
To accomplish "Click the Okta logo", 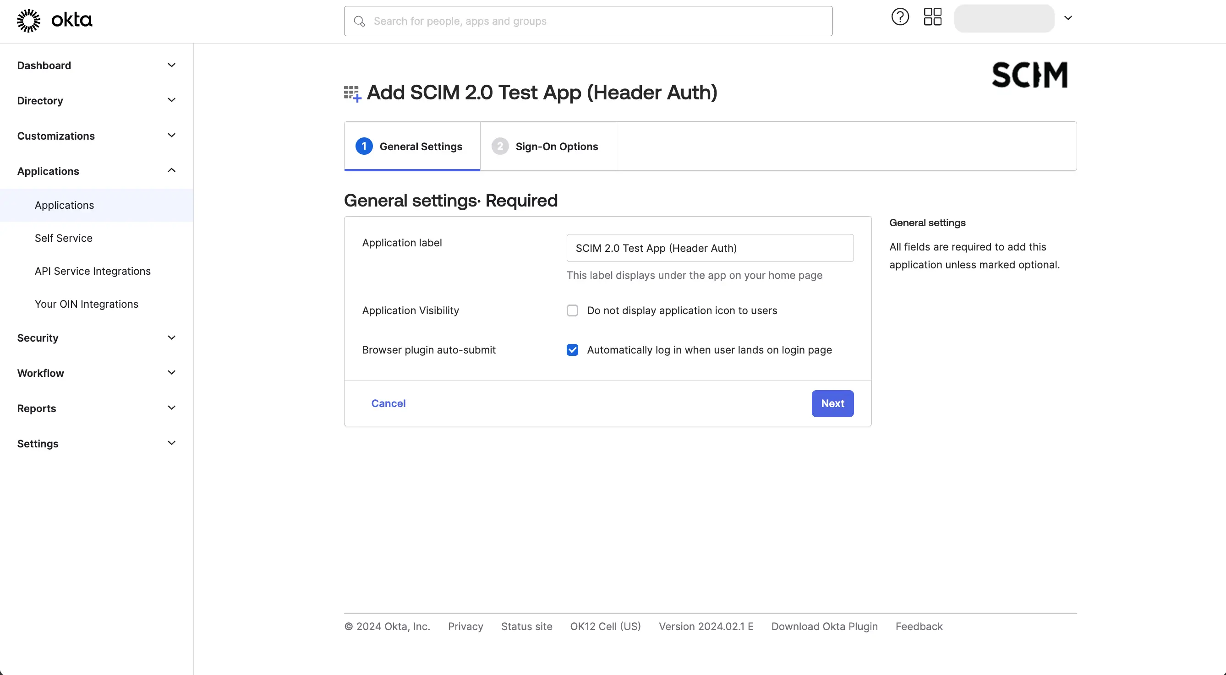I will pos(54,20).
